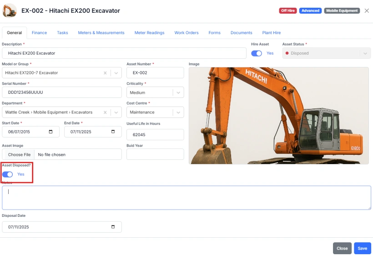Clear the Model or Group selection
The width and height of the screenshot is (373, 256).
click(x=105, y=73)
